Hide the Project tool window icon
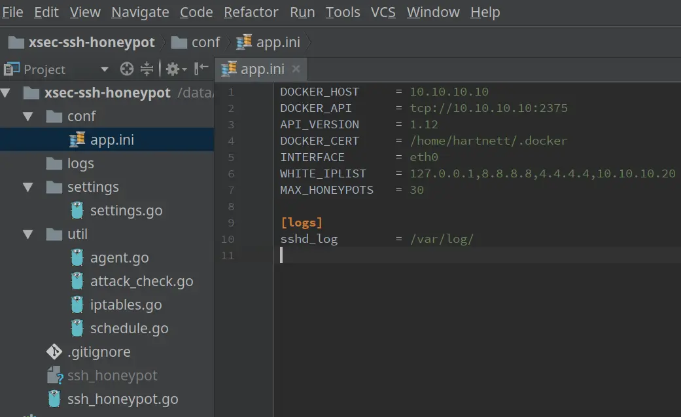 (x=201, y=69)
